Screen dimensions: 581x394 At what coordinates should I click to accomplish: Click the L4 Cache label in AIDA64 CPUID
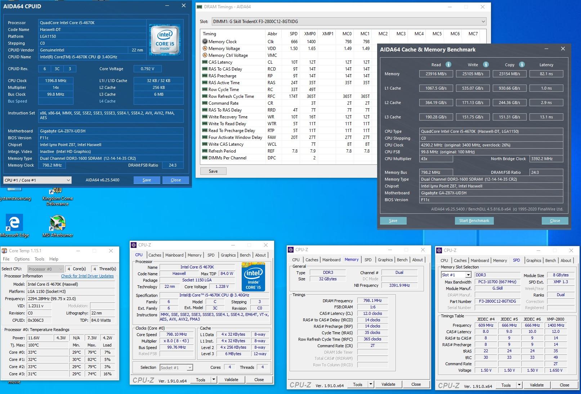[x=107, y=101]
